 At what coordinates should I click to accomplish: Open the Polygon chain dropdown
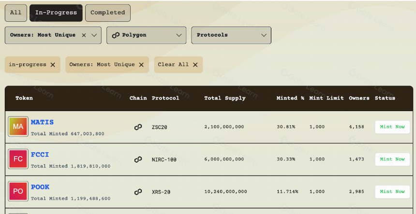(x=147, y=35)
